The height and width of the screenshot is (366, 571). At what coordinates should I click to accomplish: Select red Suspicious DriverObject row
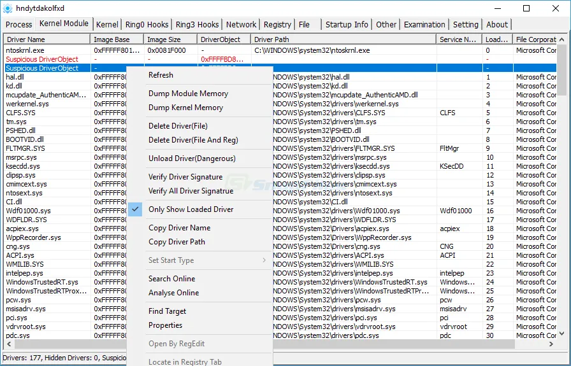[280, 59]
